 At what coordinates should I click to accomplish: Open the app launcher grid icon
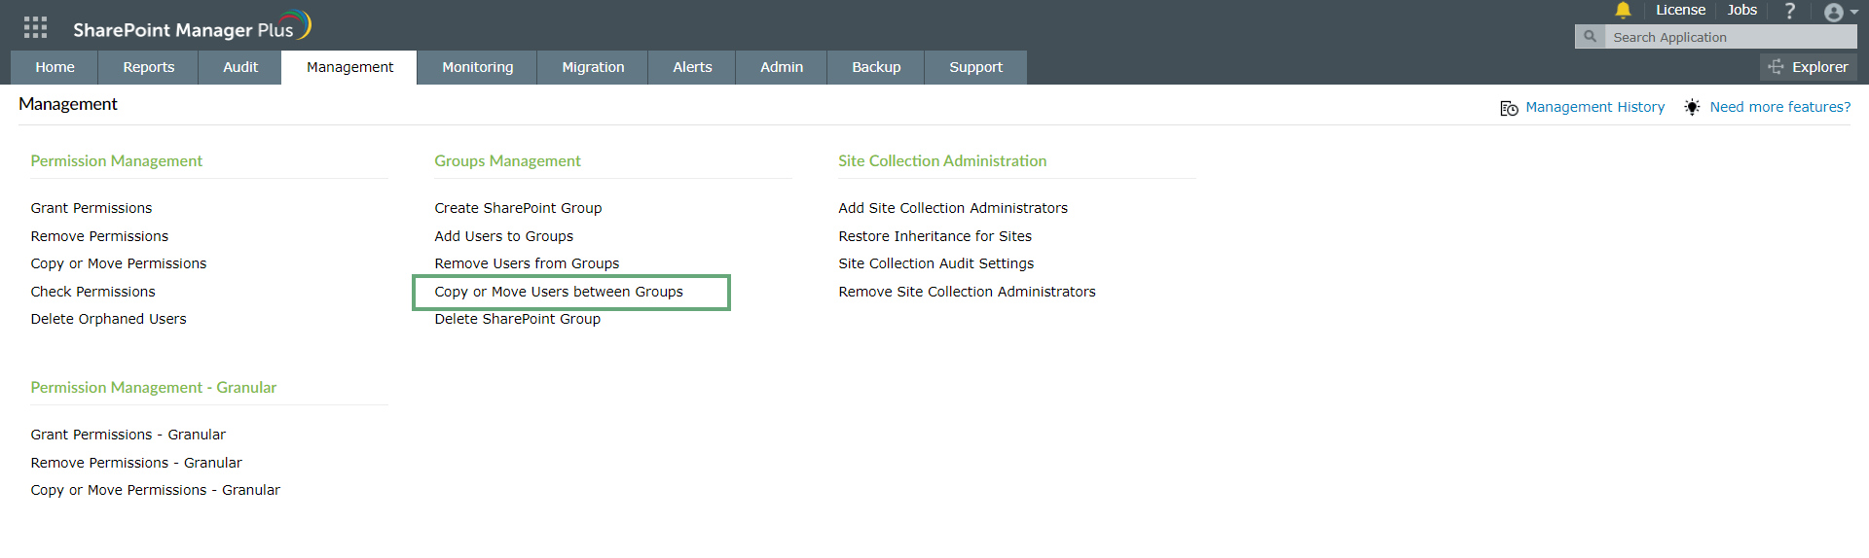(35, 27)
